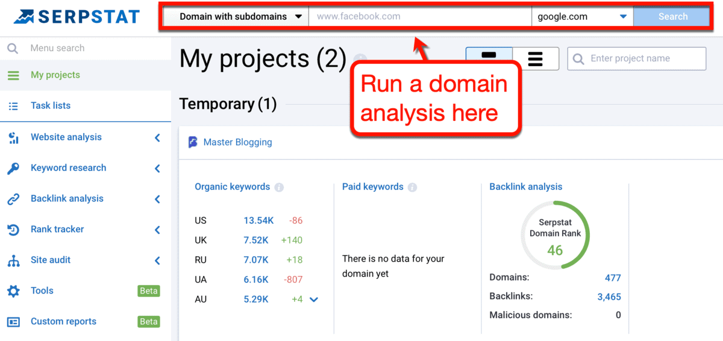Click info icon next to Paid keywords
This screenshot has width=723, height=341.
pyautogui.click(x=412, y=188)
